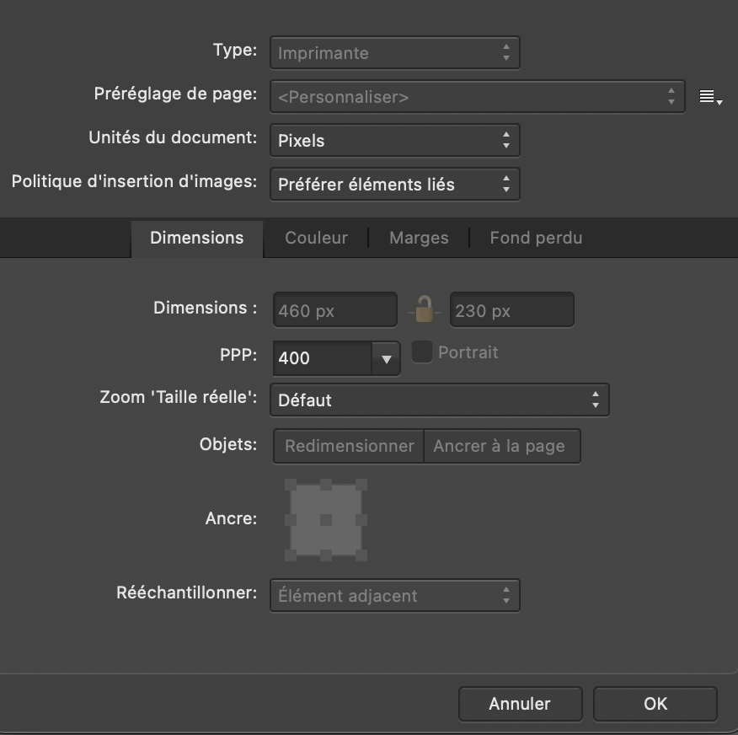Open the Type dropdown showing Imprimante
Image resolution: width=738 pixels, height=735 pixels.
click(x=395, y=53)
